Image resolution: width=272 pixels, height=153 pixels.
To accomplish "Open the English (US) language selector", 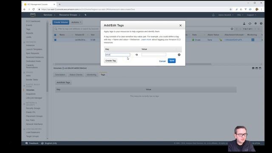I will [49, 143].
